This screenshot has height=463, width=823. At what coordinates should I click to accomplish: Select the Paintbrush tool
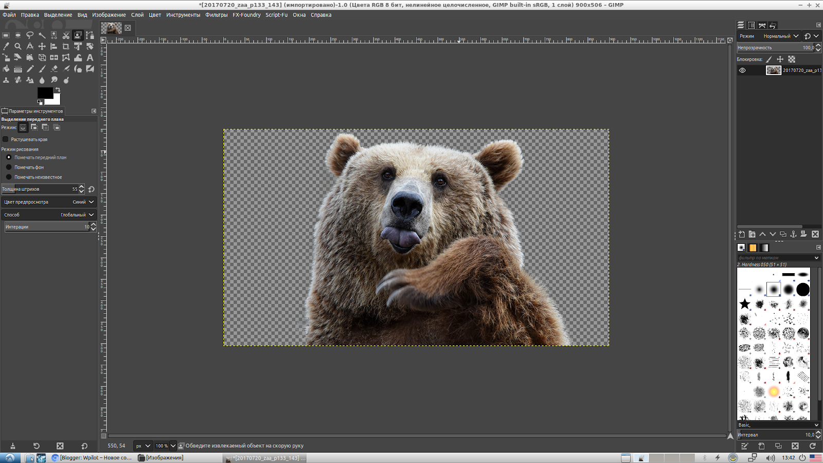point(42,68)
